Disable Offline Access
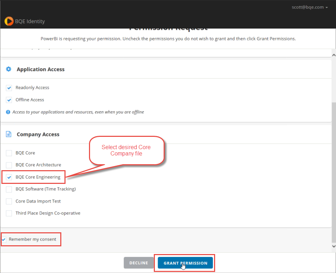The image size is (336, 273). coord(9,100)
